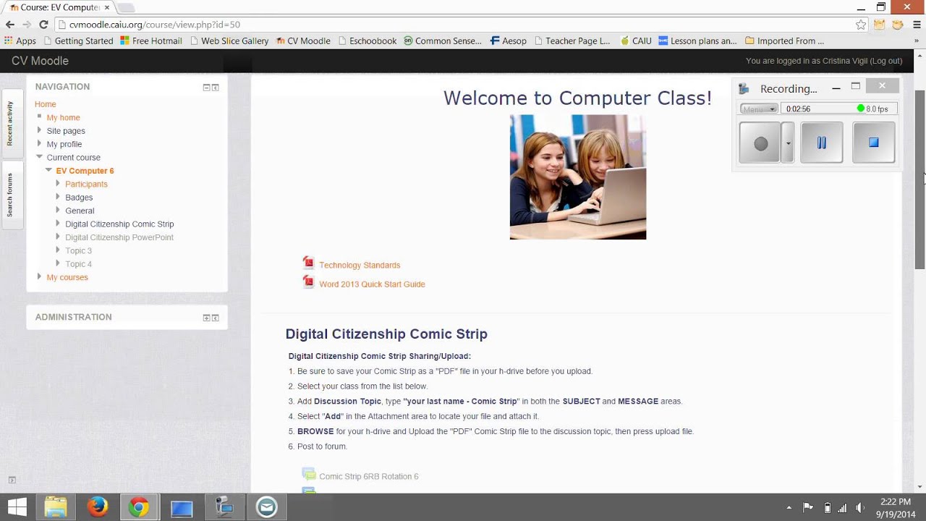
Task: Open the Menu dropdown in the recorder
Action: coord(759,109)
